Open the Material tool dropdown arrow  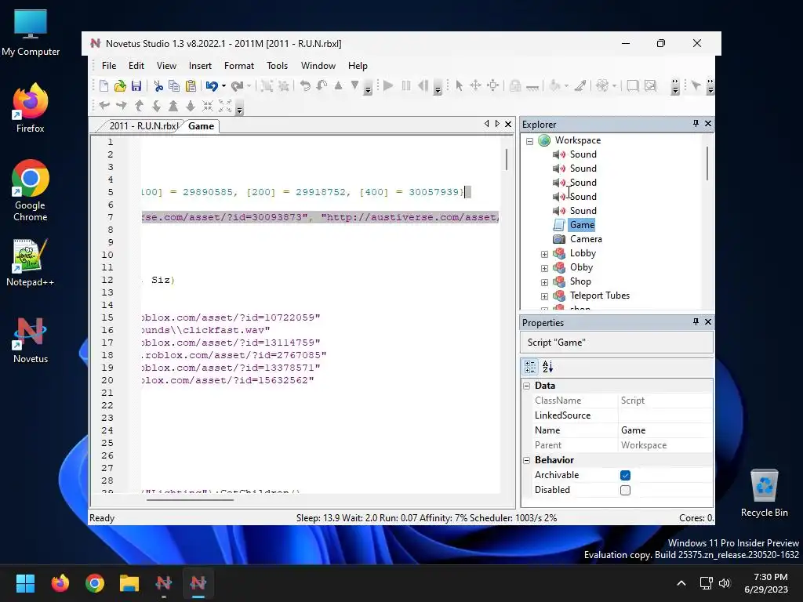pos(614,86)
